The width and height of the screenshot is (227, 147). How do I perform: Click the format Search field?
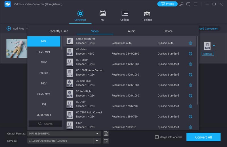point(45,124)
